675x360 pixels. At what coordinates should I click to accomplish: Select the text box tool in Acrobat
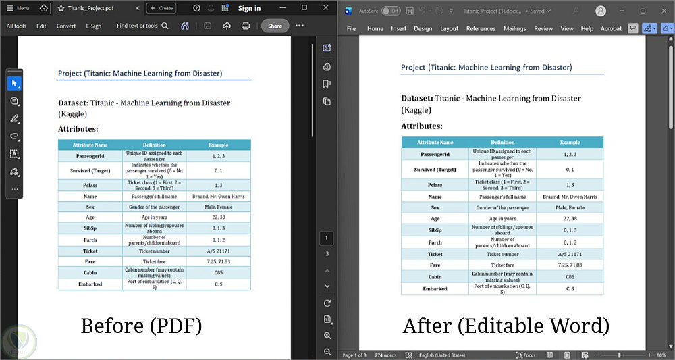tap(14, 154)
